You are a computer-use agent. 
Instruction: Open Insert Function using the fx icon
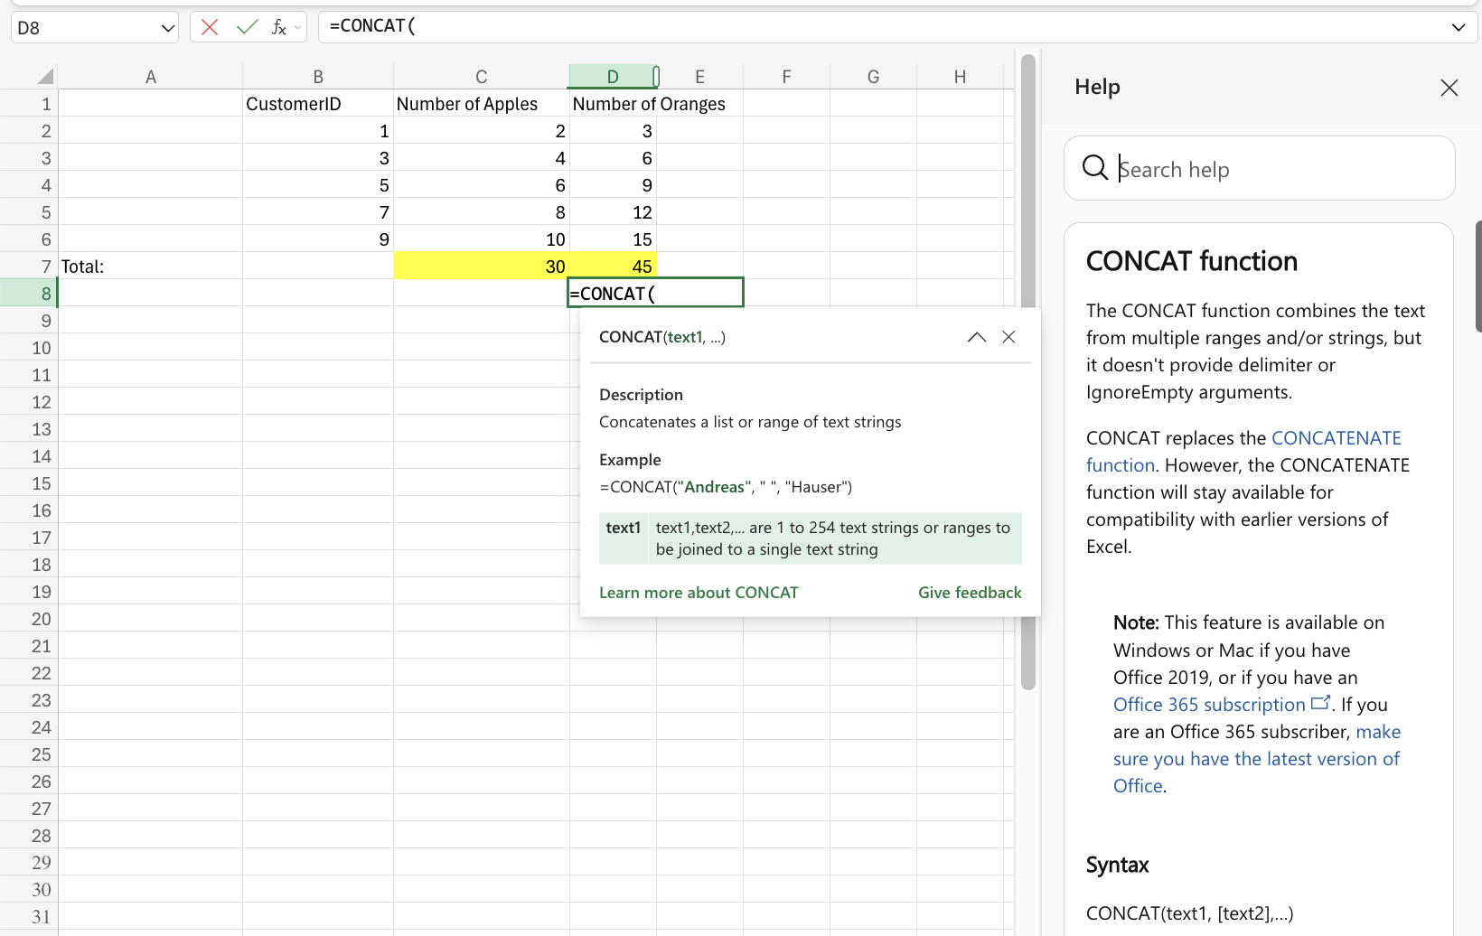(280, 27)
